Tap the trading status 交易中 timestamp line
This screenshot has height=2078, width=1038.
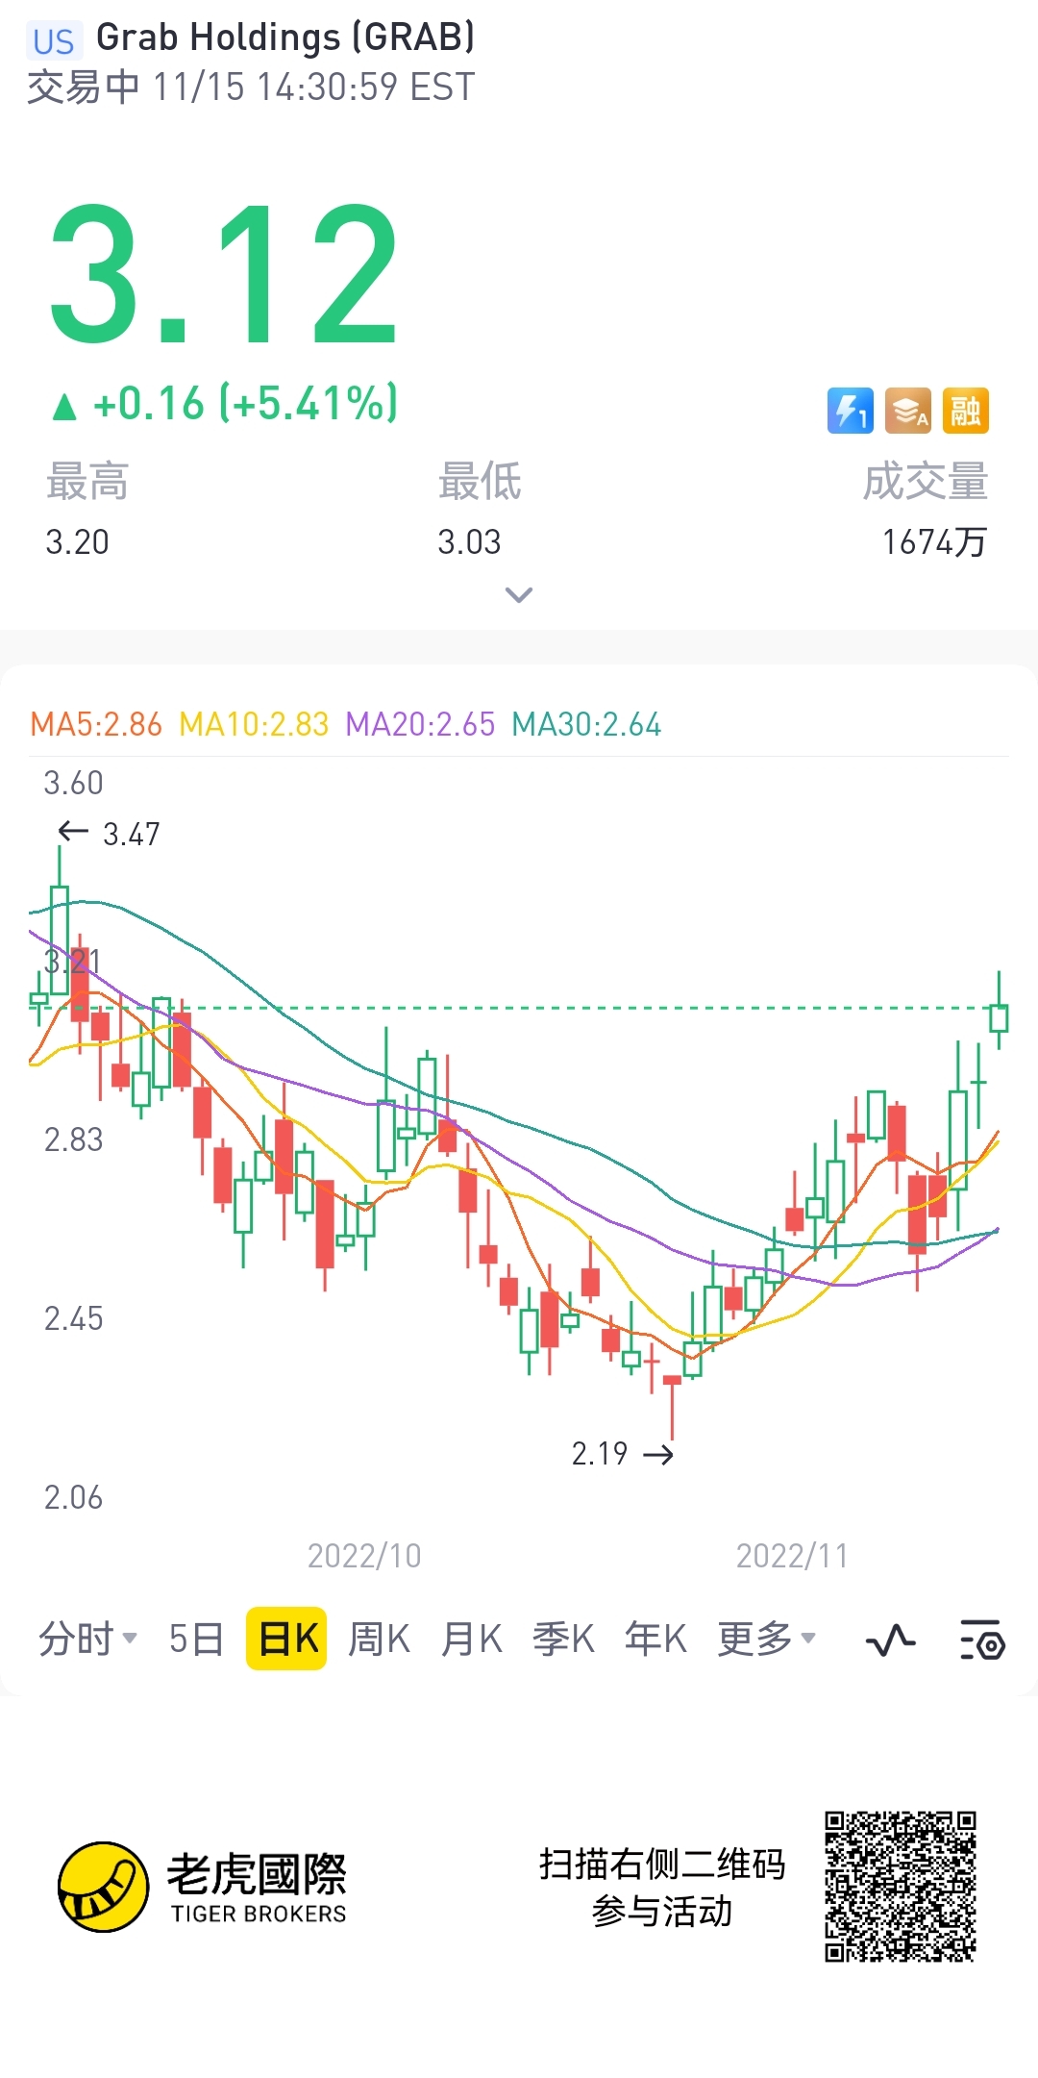click(x=251, y=88)
